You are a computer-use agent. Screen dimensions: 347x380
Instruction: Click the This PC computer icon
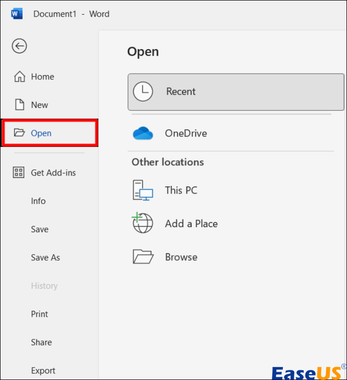(143, 191)
